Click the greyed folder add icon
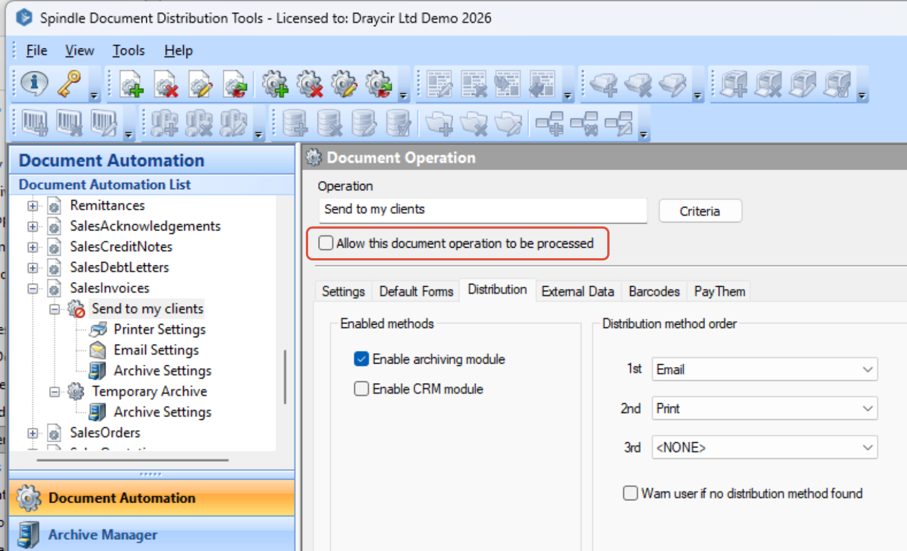The height and width of the screenshot is (551, 907). (x=439, y=123)
